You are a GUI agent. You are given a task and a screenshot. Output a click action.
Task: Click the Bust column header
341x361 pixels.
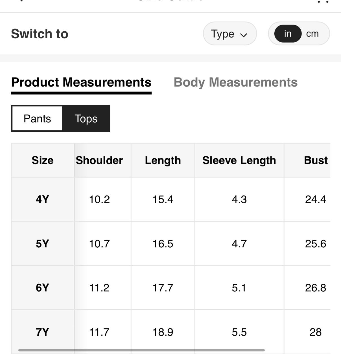316,160
